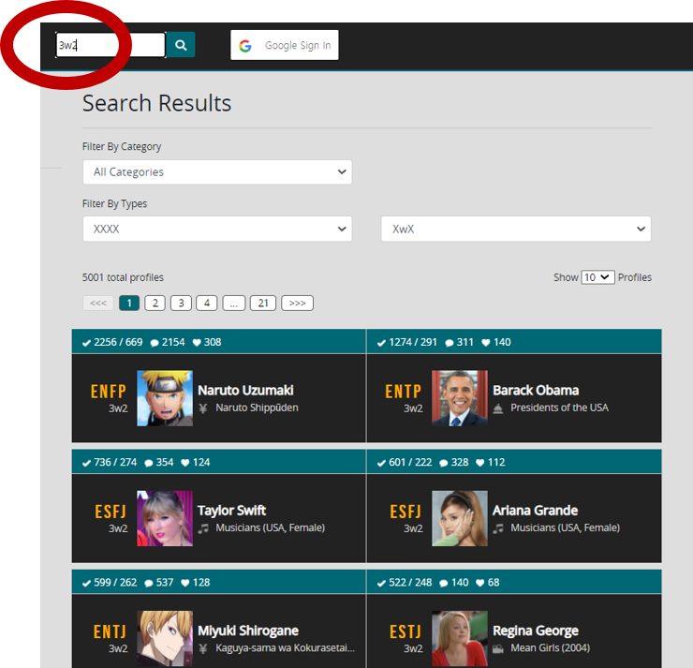This screenshot has width=693, height=668.
Task: Click the heart icon showing 68
Action: [x=480, y=583]
